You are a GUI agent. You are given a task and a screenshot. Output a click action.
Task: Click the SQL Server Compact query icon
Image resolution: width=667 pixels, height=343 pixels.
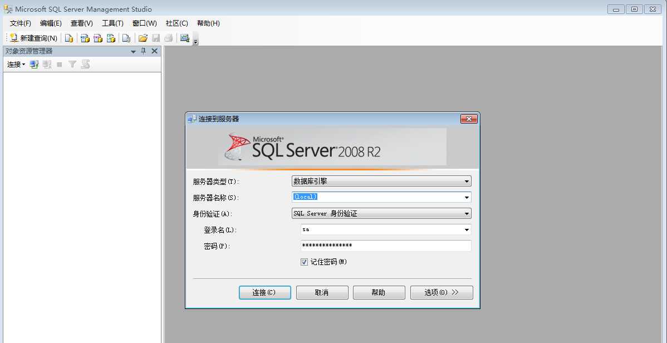click(x=126, y=38)
